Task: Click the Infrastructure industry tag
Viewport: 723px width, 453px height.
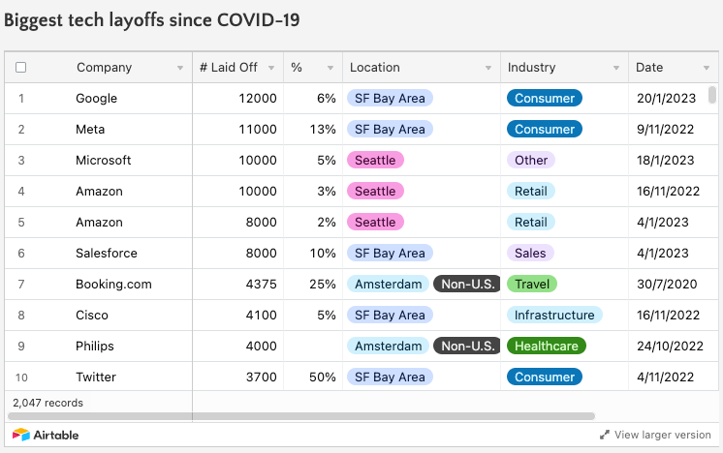Action: point(554,315)
